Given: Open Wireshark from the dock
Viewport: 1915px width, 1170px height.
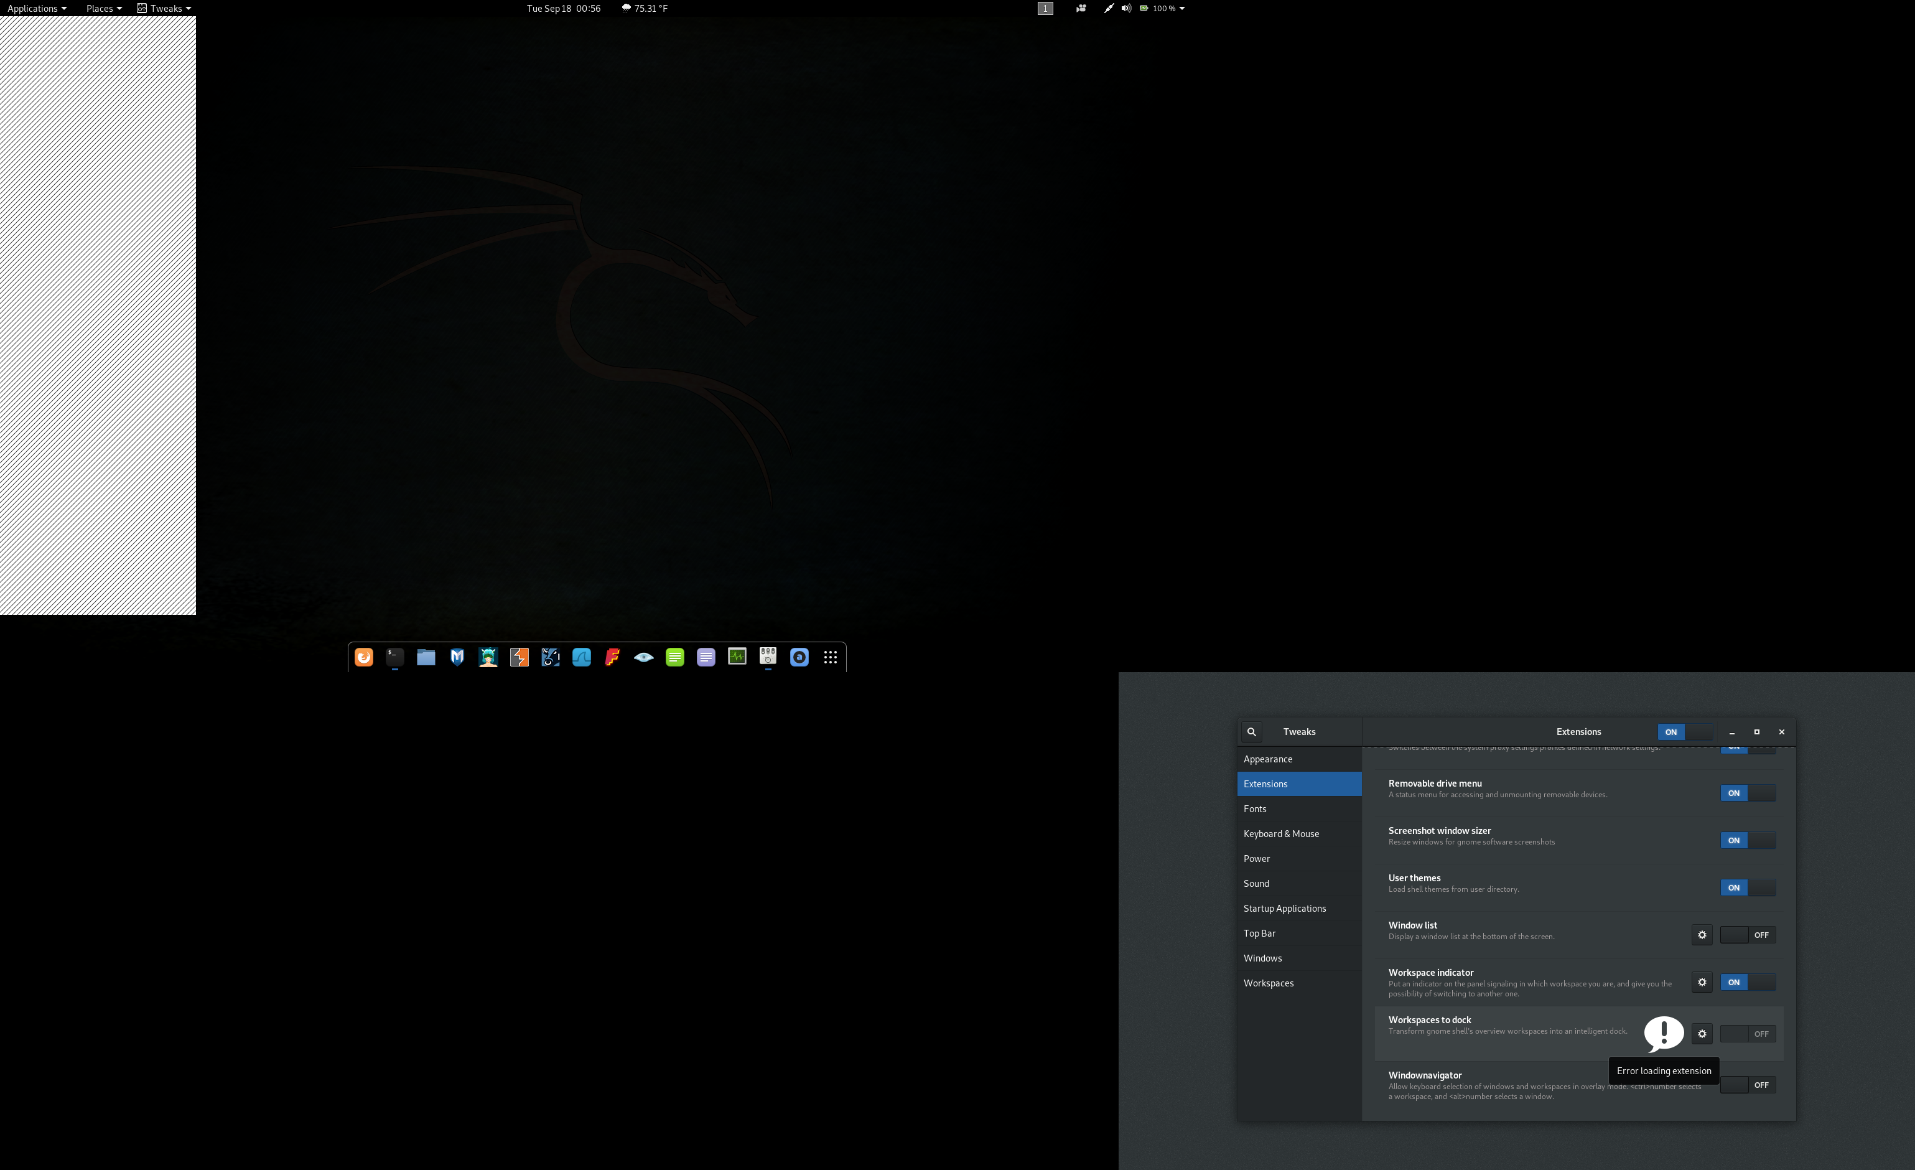Looking at the screenshot, I should click(x=581, y=658).
